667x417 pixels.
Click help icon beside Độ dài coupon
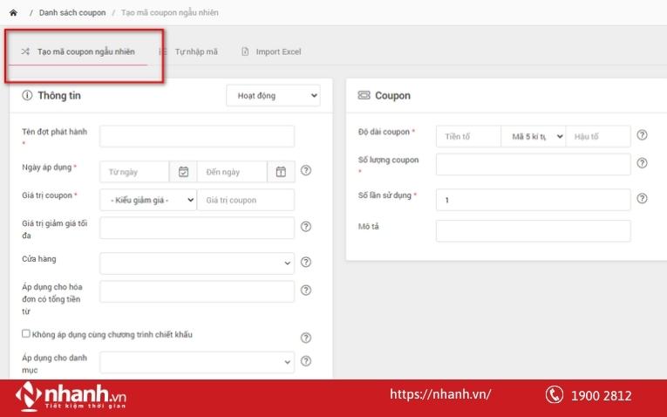click(643, 135)
